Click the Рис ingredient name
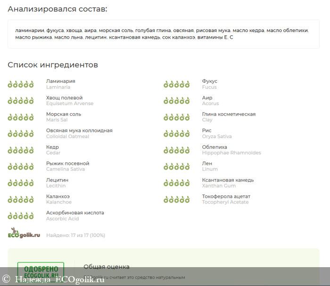Screen dimensions: 330x286 click(x=206, y=131)
